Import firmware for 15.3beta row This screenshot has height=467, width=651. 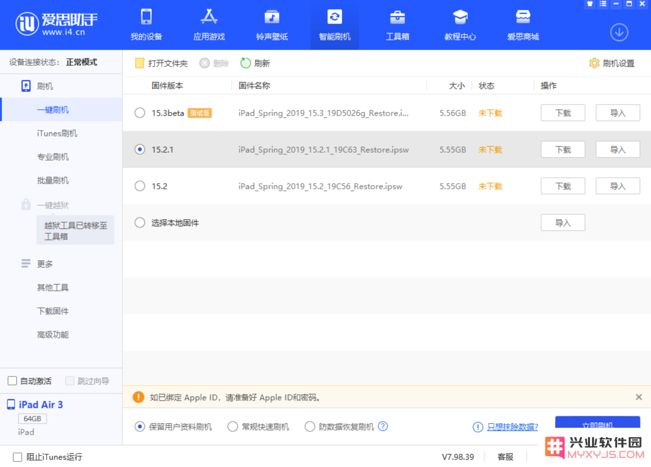pos(618,113)
